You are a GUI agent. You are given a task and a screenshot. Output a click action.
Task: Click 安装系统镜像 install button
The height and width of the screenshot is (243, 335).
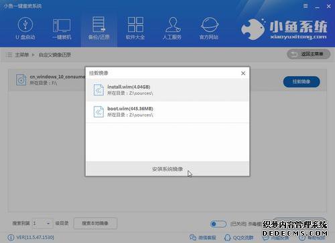click(x=167, y=169)
